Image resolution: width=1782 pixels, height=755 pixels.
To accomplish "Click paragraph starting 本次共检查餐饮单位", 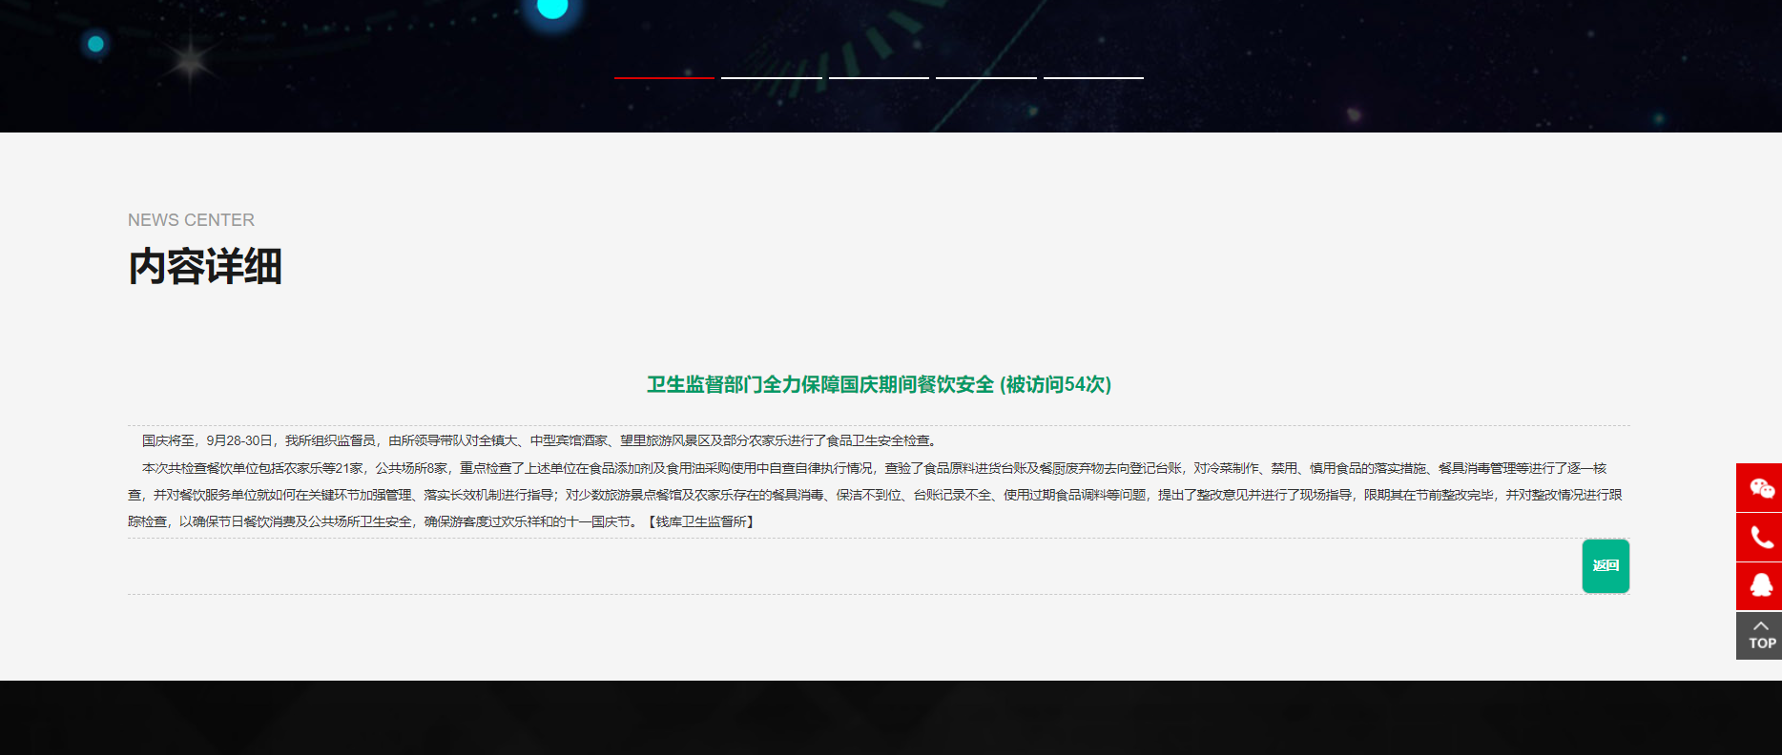I will click(876, 495).
